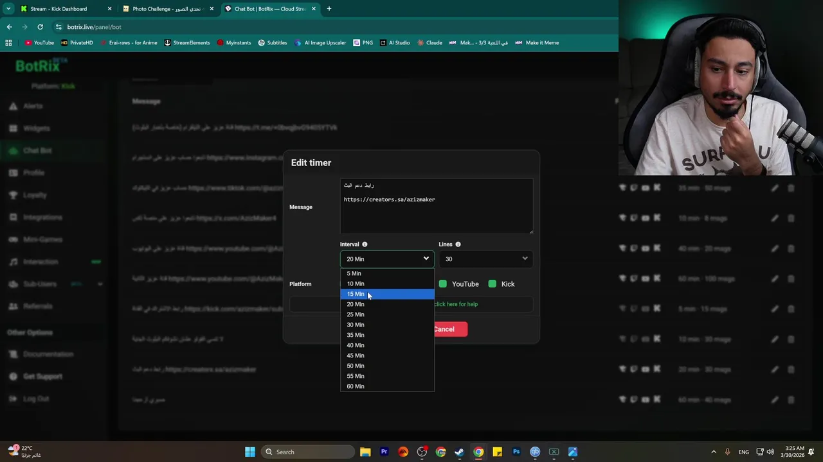The image size is (823, 462).
Task: Open the Claude bookmark
Action: click(x=429, y=43)
